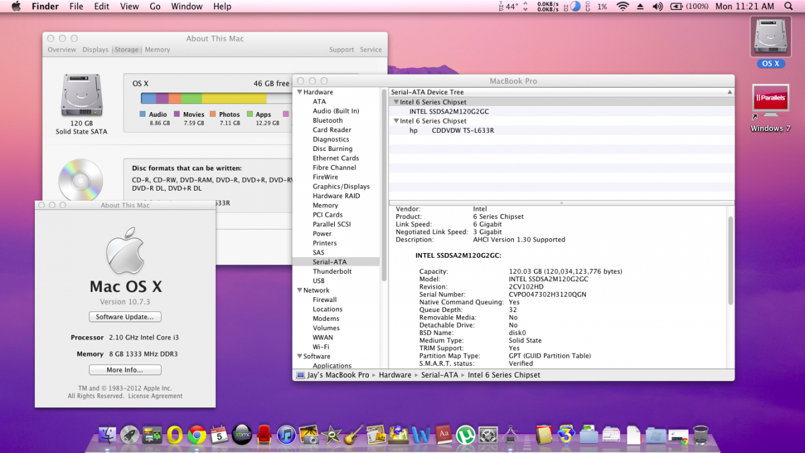The width and height of the screenshot is (805, 453).
Task: Select Thunderbolt in the hardware list
Action: [332, 271]
